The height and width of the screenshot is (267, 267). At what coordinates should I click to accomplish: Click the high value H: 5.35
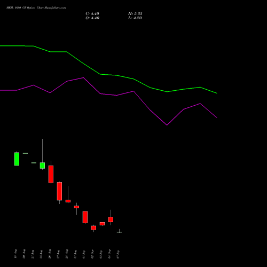click(135, 14)
